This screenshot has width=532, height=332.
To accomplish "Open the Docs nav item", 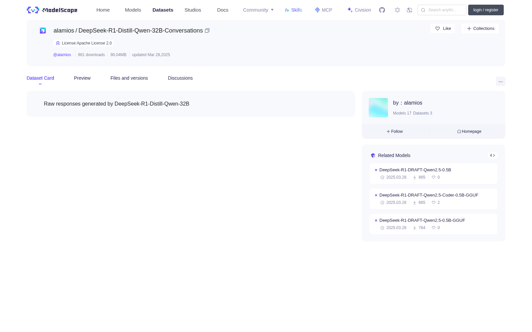I will pyautogui.click(x=223, y=10).
